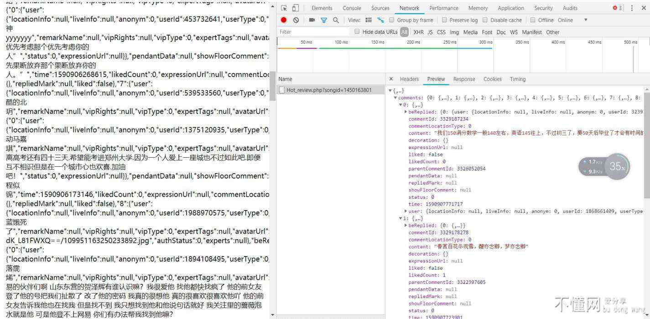Open the network throttling dropdown arrow

pos(586,20)
